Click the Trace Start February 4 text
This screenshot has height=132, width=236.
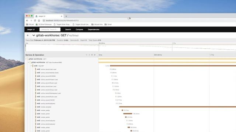point(40,40)
